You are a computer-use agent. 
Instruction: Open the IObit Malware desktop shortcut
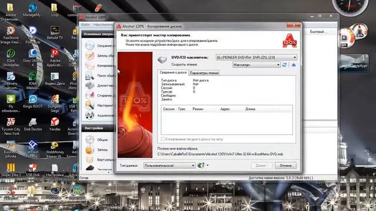(33, 81)
